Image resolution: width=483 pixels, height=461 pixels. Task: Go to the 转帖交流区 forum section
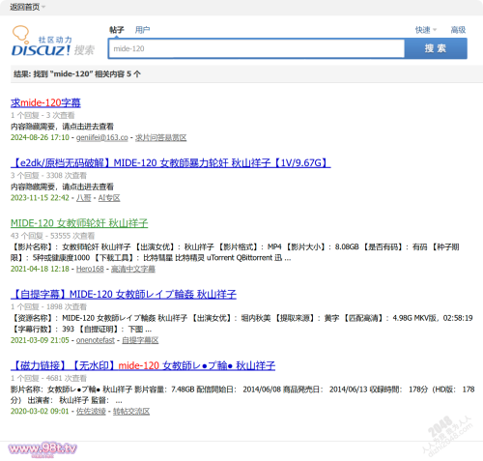(131, 412)
